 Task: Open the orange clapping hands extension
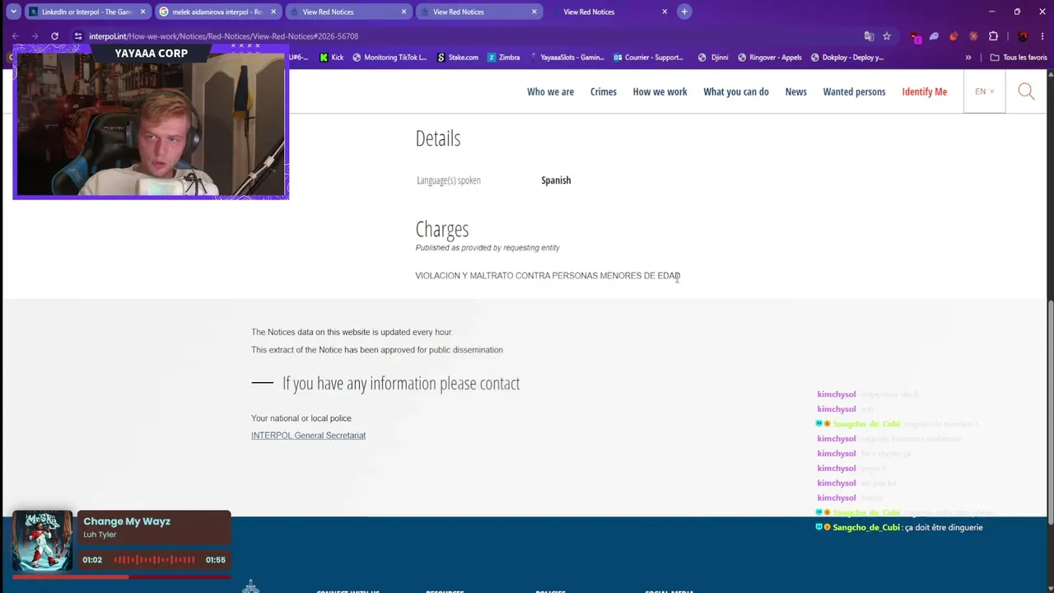point(954,36)
